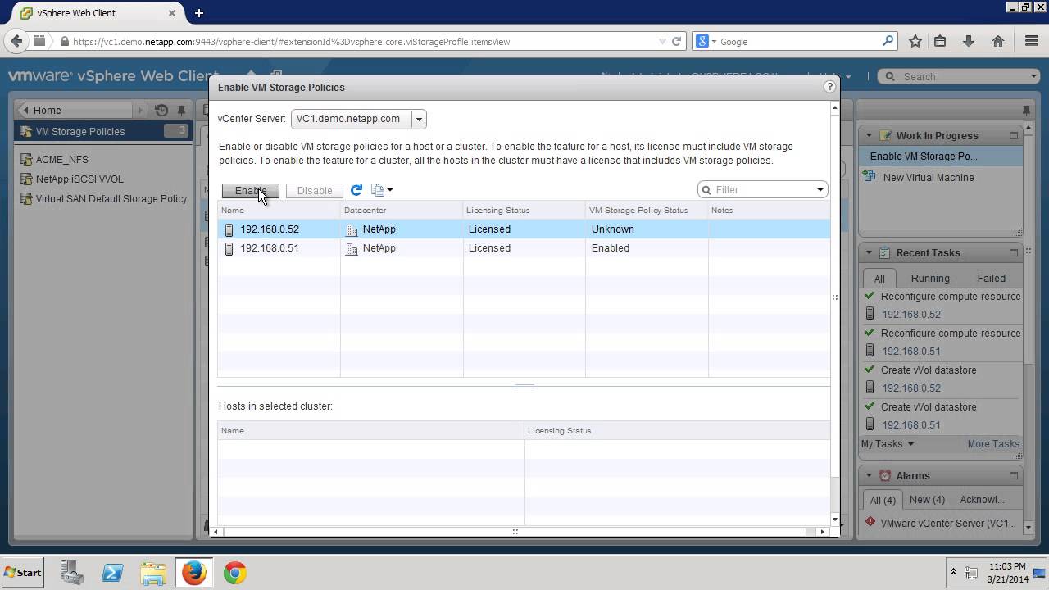This screenshot has width=1049, height=590.
Task: Open New Virtual Machine work item
Action: click(929, 177)
